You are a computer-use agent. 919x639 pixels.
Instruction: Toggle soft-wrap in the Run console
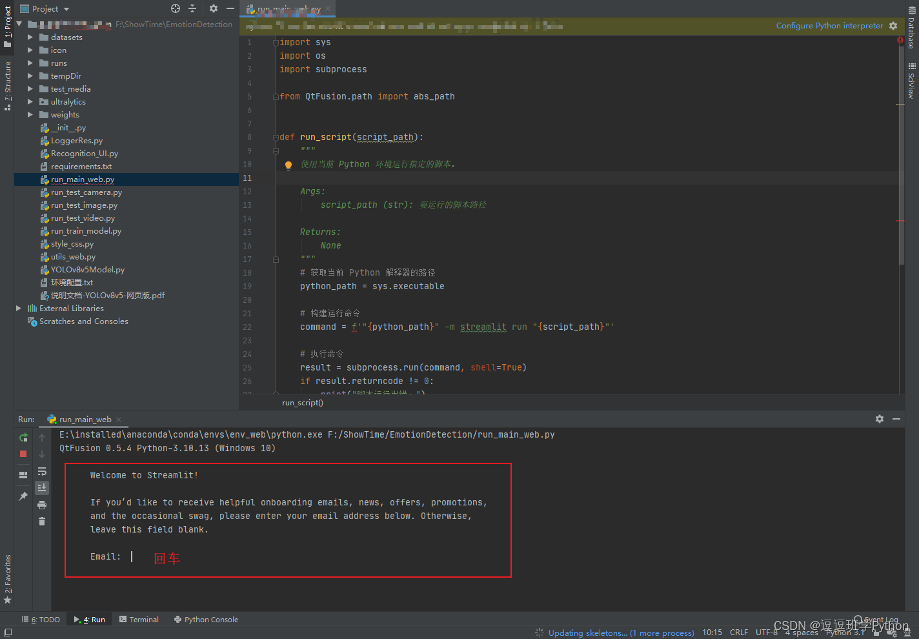pyautogui.click(x=42, y=471)
